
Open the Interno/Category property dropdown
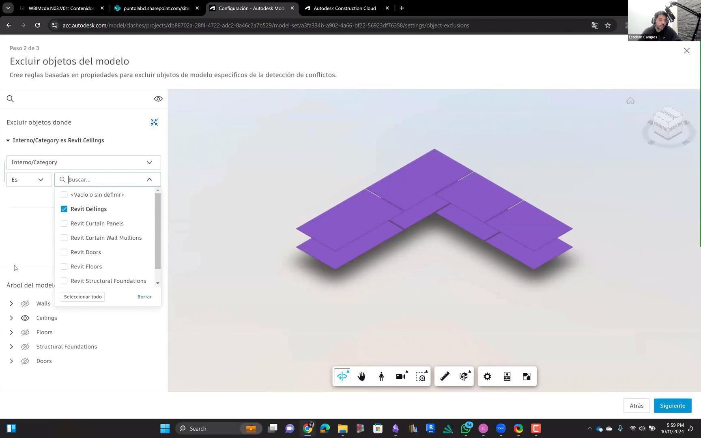tap(83, 162)
